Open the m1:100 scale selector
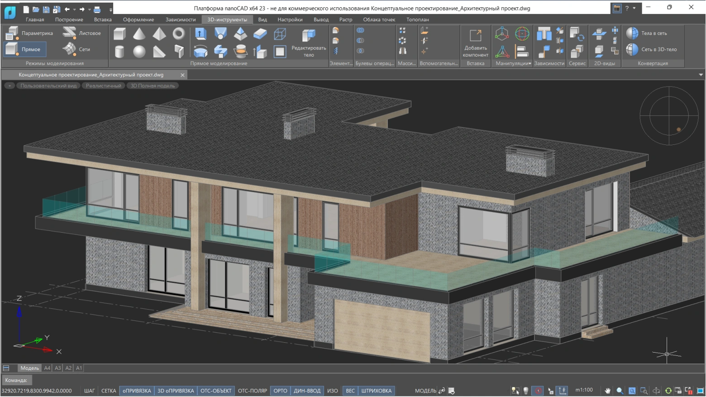This screenshot has width=706, height=397. tap(584, 390)
